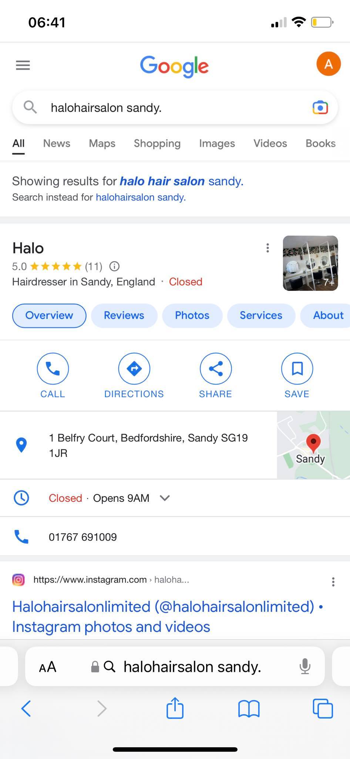Open Directions for Halo
Viewport: 350px width, 759px height.
(x=134, y=369)
